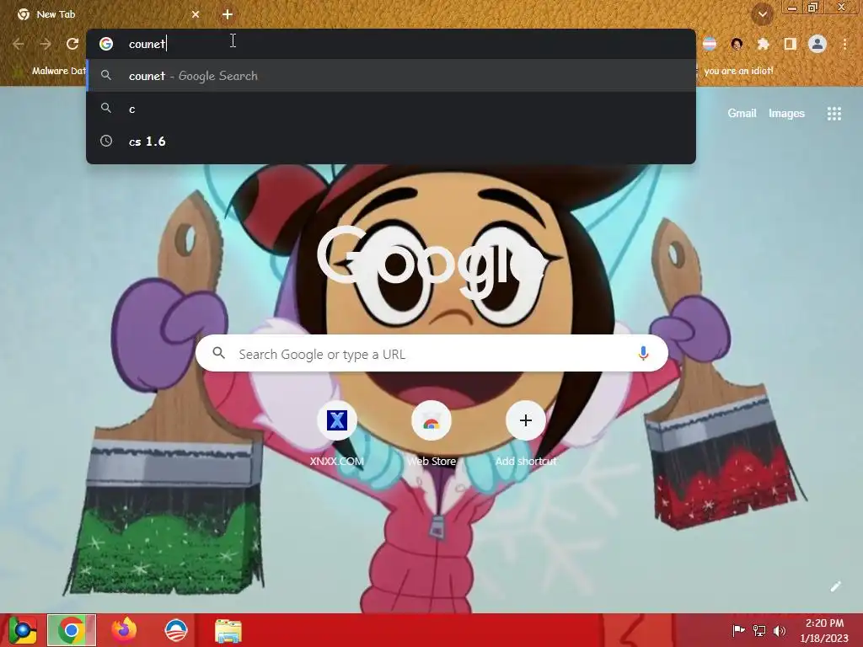
Task: Select 'counet - Google Search' suggestion
Action: (391, 76)
